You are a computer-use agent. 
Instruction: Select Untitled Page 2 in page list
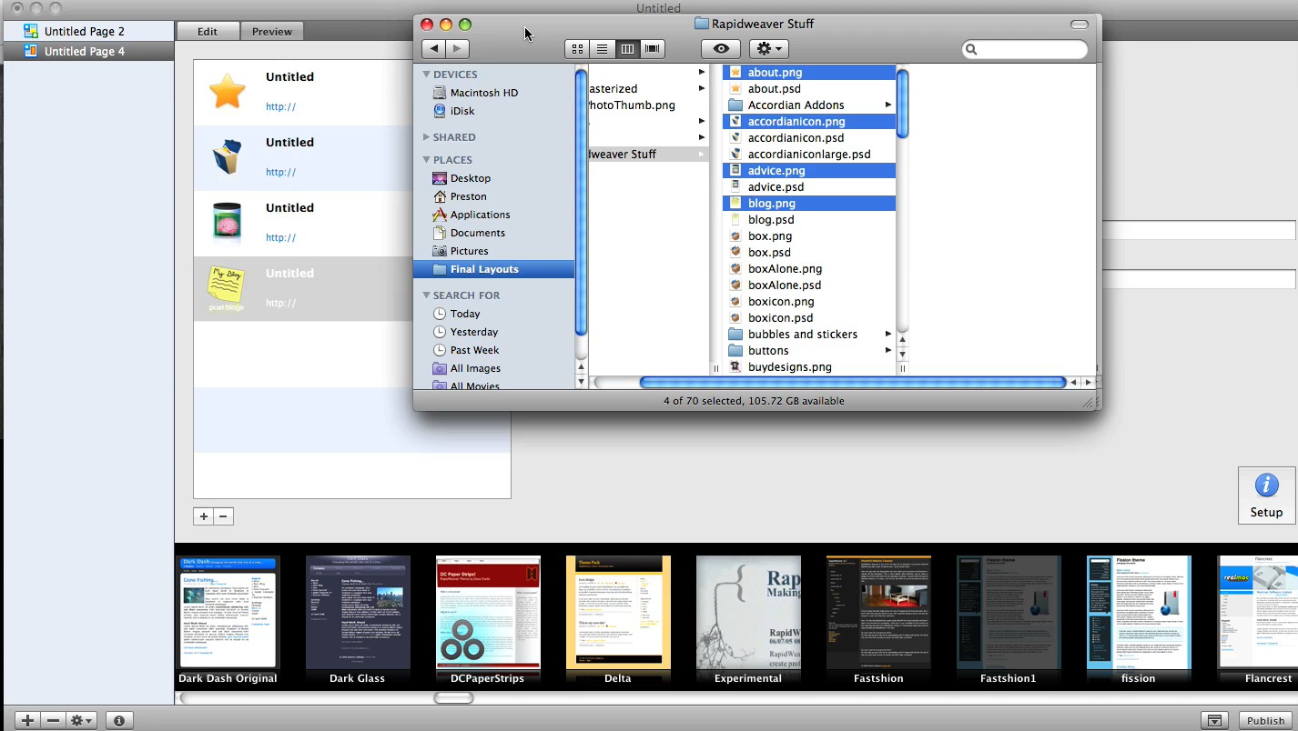87,31
